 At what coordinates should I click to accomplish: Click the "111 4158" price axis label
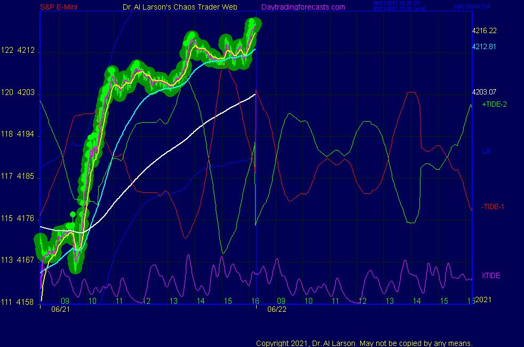pos(18,302)
